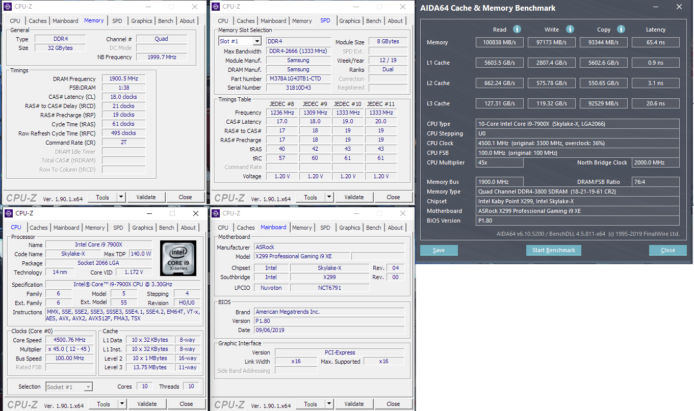Click Validate in the SPD window
This screenshot has width=694, height=411.
click(x=354, y=197)
